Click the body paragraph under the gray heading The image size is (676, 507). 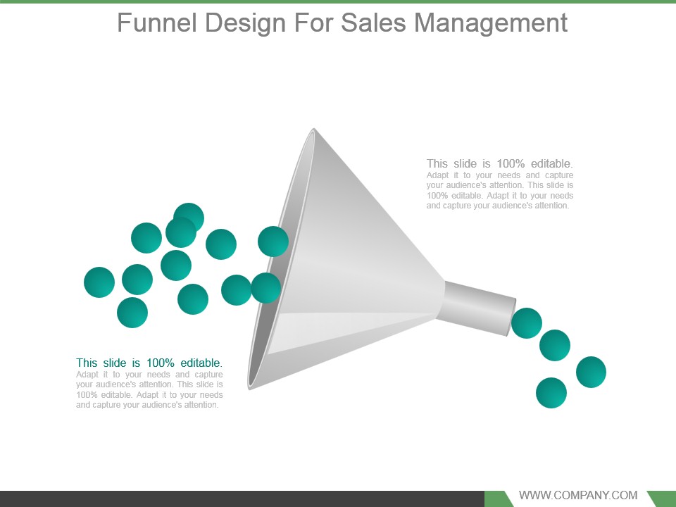click(500, 191)
